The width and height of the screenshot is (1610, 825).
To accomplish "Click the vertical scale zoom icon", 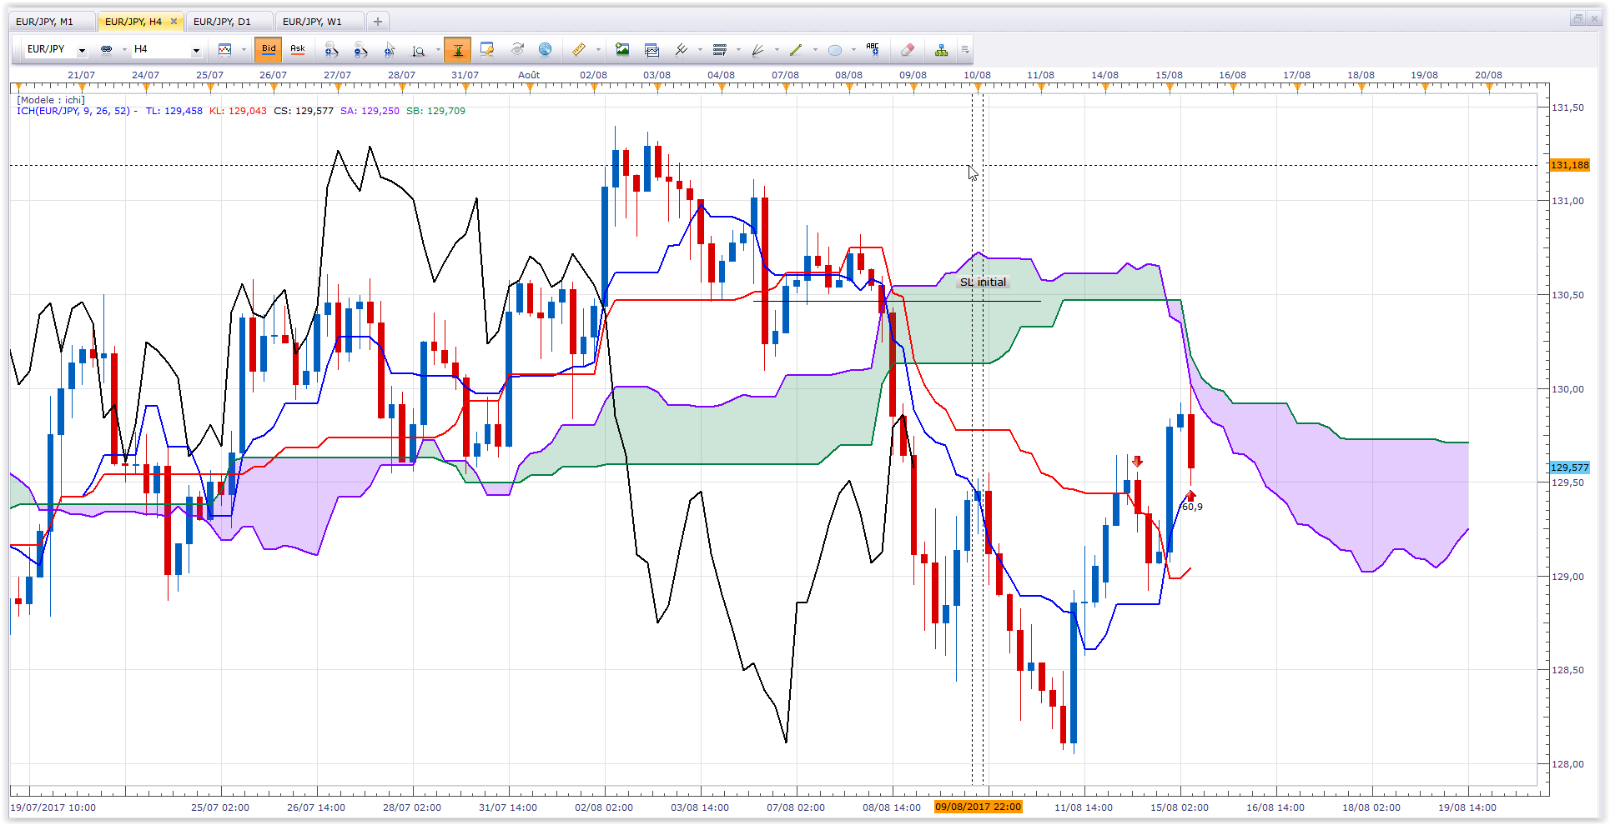I will (x=419, y=50).
